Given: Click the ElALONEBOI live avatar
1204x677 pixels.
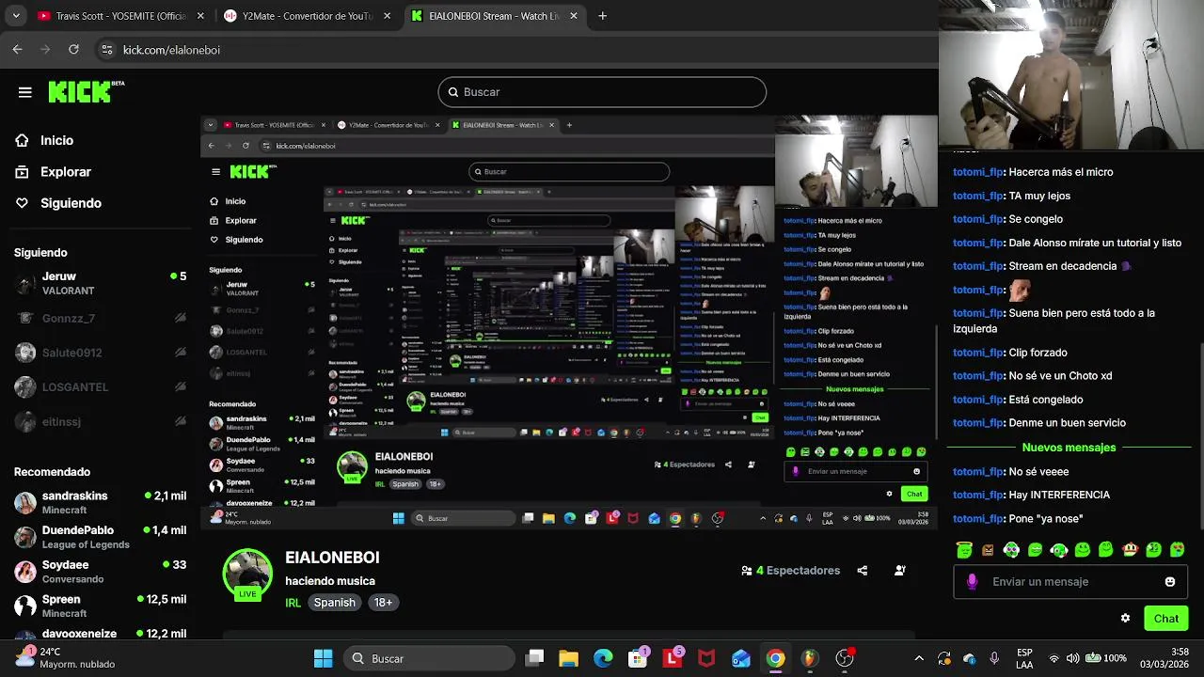Looking at the screenshot, I should [247, 574].
